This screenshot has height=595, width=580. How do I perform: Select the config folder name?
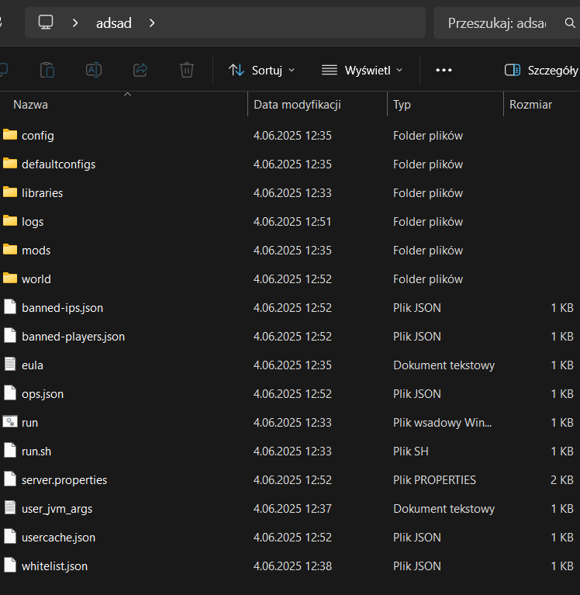(38, 136)
